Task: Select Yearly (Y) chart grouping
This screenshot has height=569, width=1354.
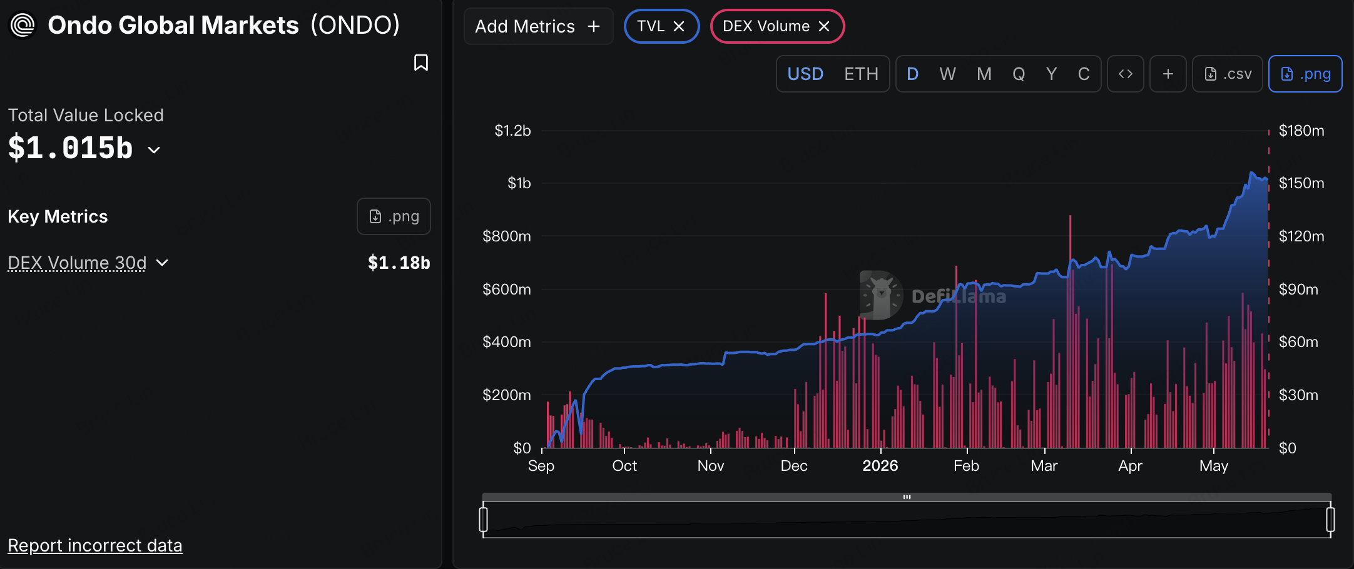Action: 1052,74
